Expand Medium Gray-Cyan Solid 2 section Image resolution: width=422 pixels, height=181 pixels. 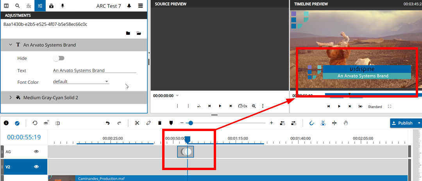point(11,98)
